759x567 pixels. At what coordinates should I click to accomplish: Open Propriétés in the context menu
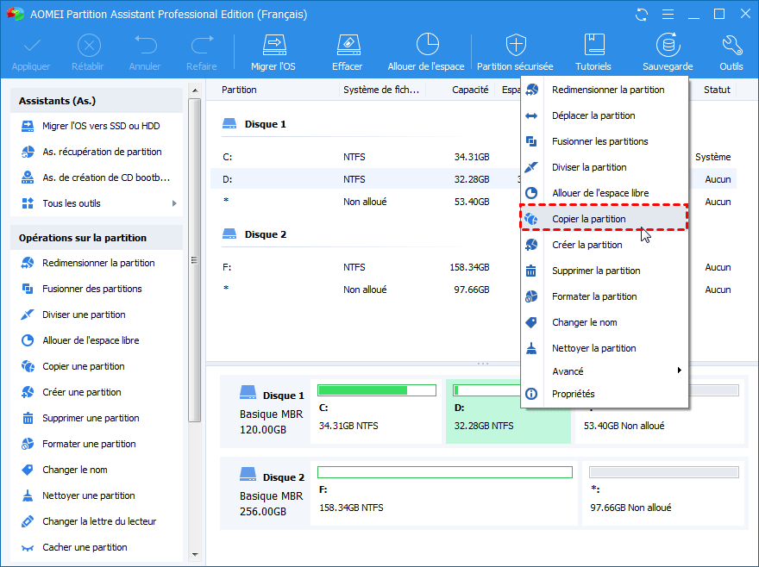(x=573, y=394)
